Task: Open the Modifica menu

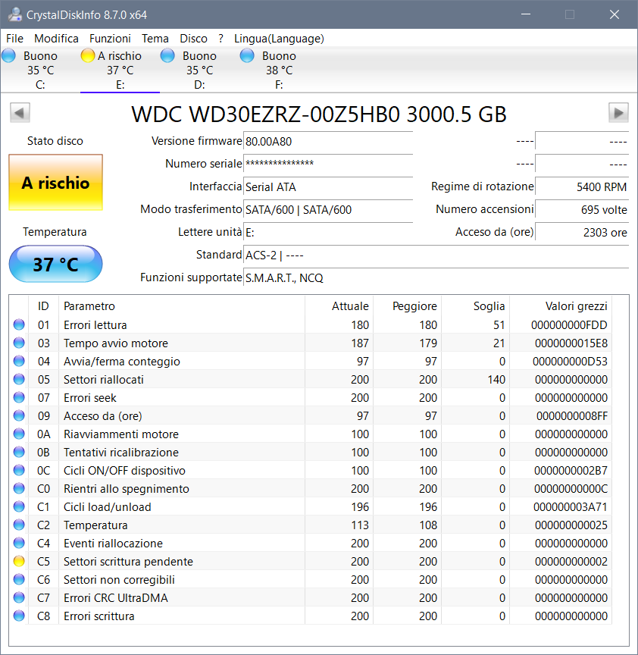Action: click(56, 39)
